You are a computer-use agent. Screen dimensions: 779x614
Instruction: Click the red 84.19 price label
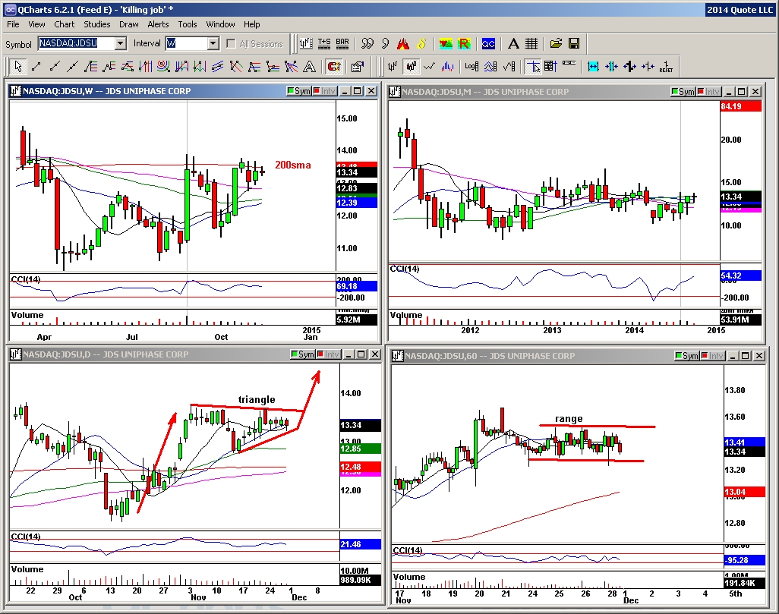coord(740,106)
